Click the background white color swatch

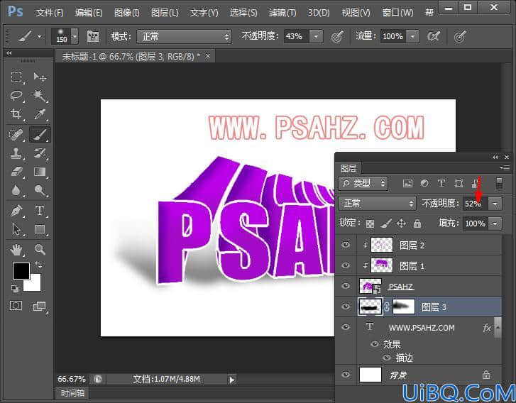coord(34,284)
